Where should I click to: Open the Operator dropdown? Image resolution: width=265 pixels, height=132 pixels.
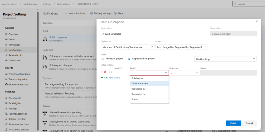[184, 73]
